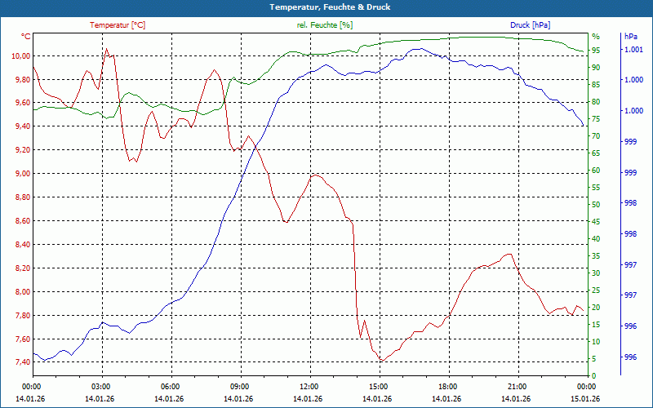Click the 10 tick on humidity axis
The height and width of the screenshot is (408, 653).
click(x=596, y=342)
